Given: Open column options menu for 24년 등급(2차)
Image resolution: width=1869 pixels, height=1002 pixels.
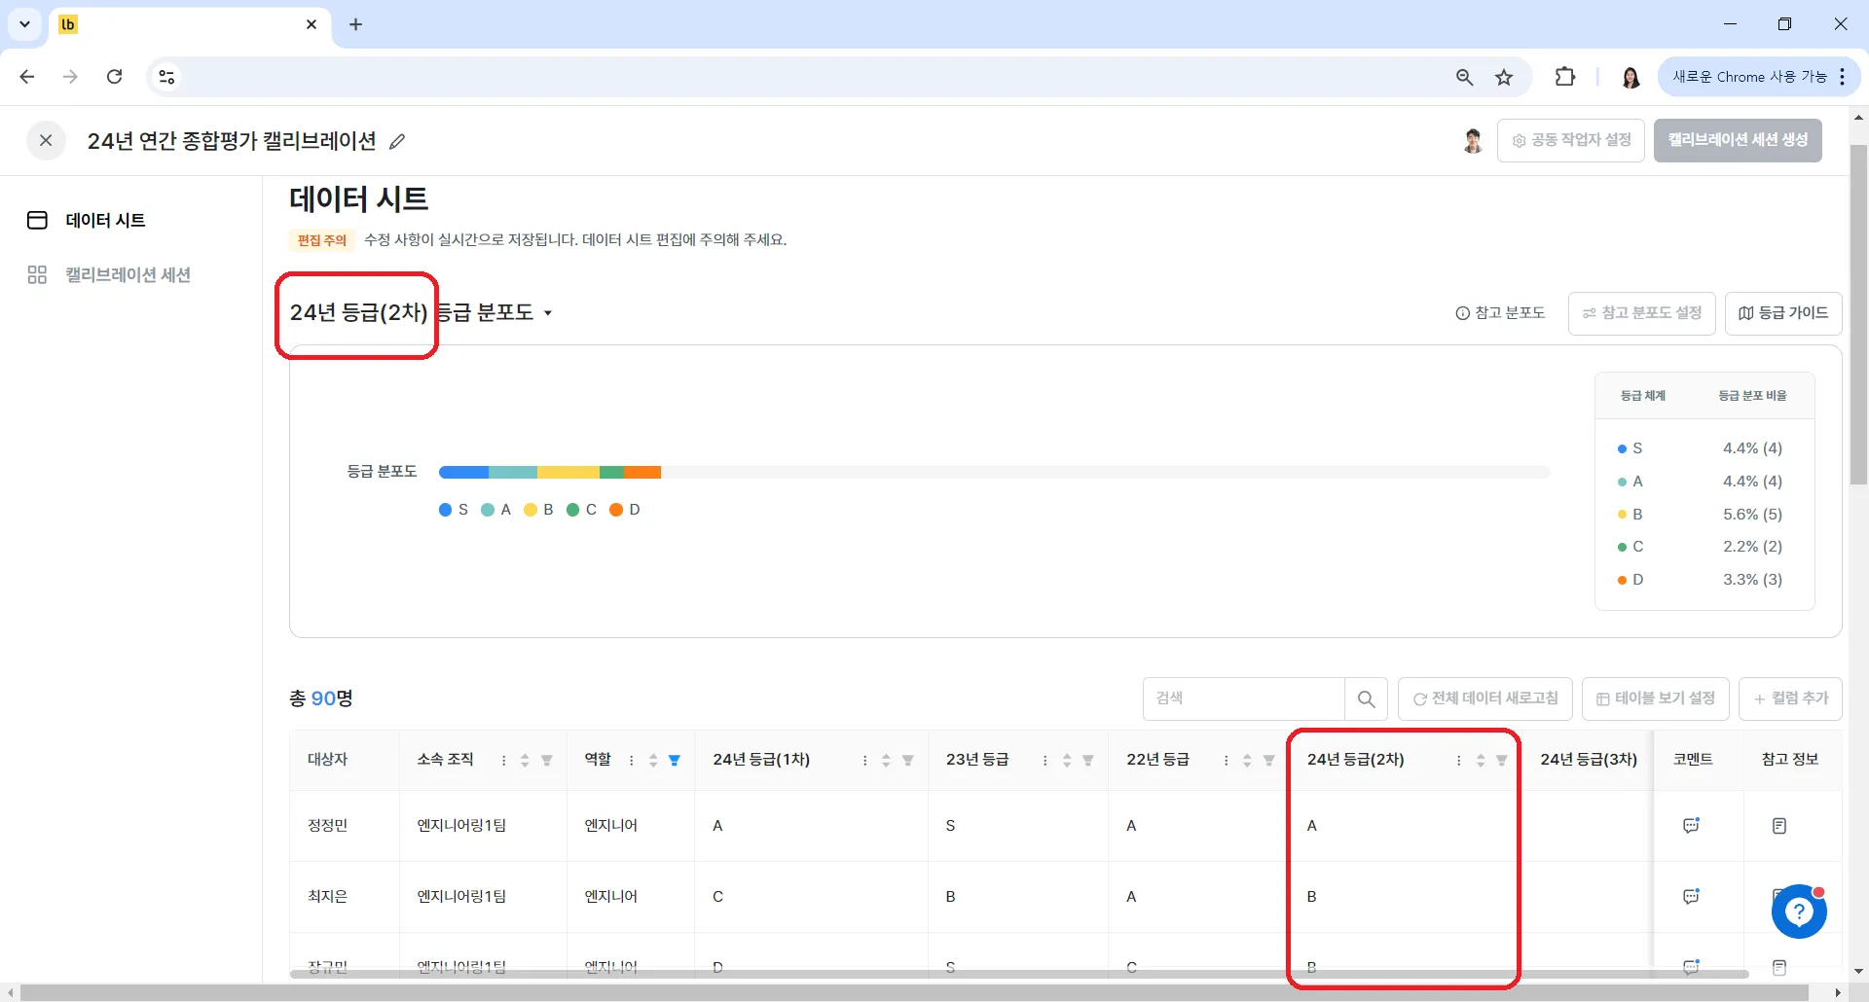Looking at the screenshot, I should click(x=1458, y=761).
